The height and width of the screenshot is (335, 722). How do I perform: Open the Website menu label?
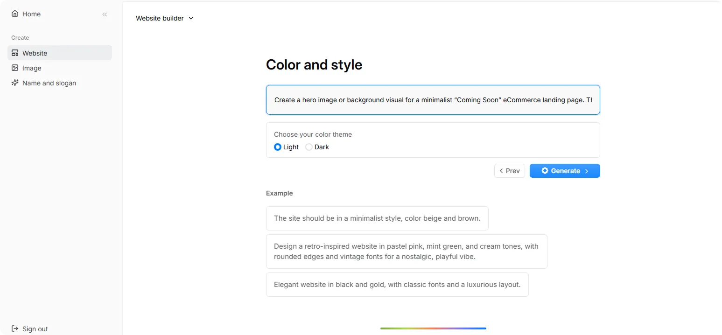(x=35, y=53)
